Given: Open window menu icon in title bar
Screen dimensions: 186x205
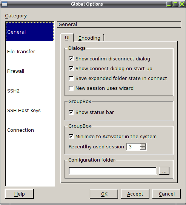Looking at the screenshot, I should coord(5,4).
